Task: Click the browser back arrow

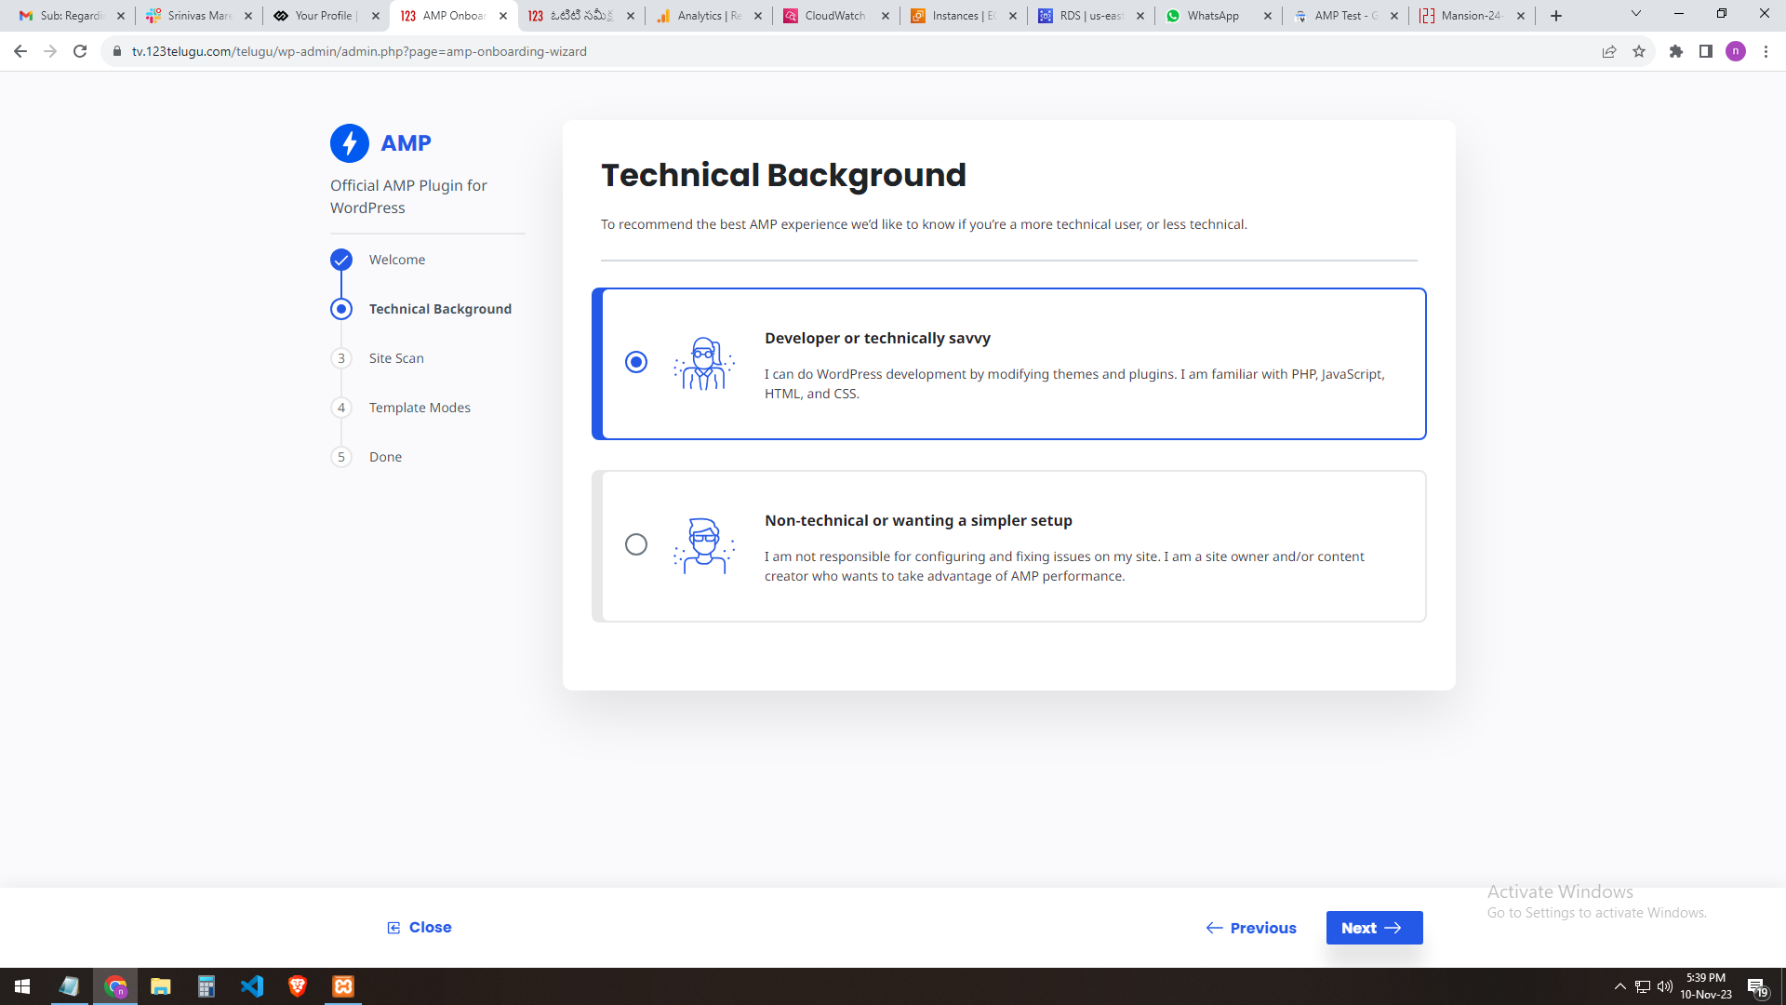Action: click(x=20, y=51)
